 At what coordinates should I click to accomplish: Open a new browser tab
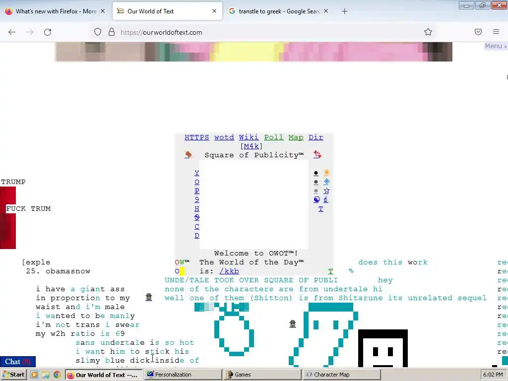344,11
